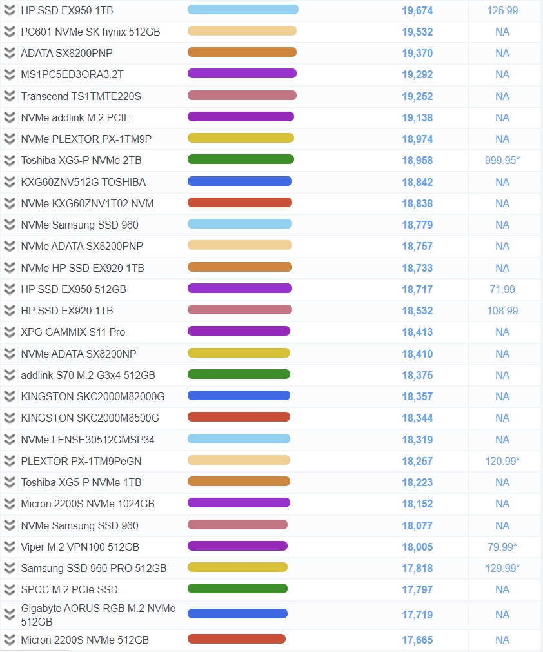
Task: Open the Toshiba XG5-P NVMe 1TB link
Action: (x=81, y=482)
